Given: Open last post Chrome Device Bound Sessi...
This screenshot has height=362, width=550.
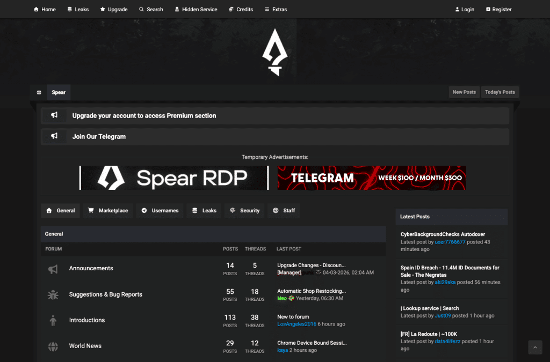Looking at the screenshot, I should pyautogui.click(x=312, y=343).
